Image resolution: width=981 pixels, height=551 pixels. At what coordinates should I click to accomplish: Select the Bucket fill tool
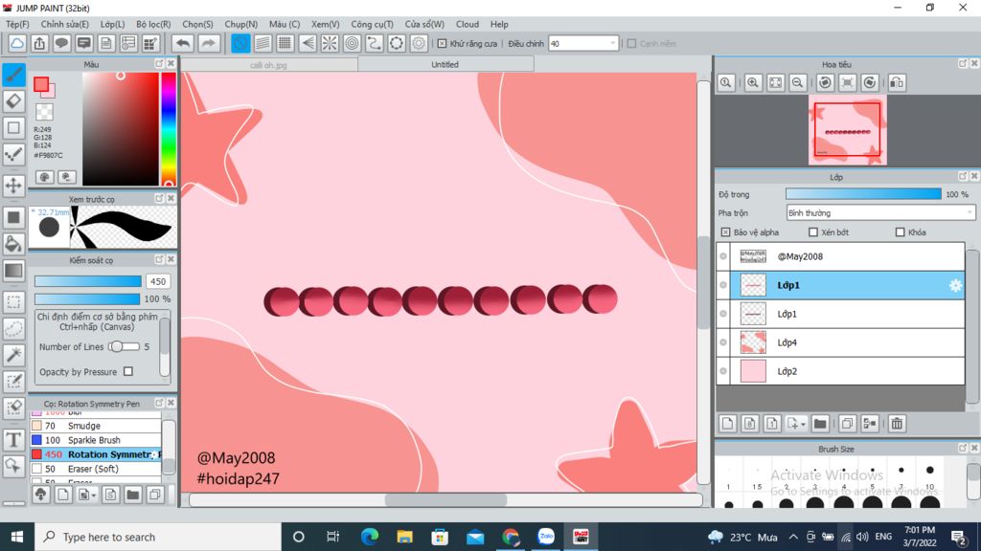13,244
